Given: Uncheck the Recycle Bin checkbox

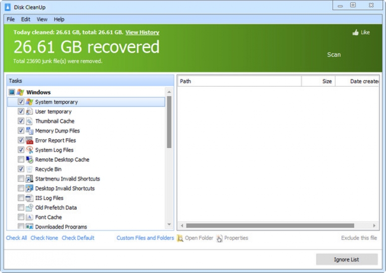Looking at the screenshot, I should (x=21, y=169).
